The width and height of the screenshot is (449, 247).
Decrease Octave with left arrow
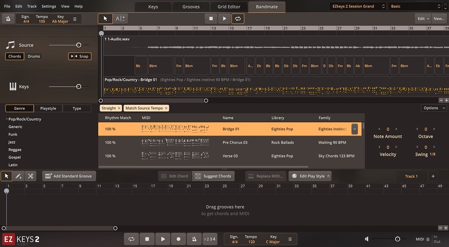(x=417, y=129)
